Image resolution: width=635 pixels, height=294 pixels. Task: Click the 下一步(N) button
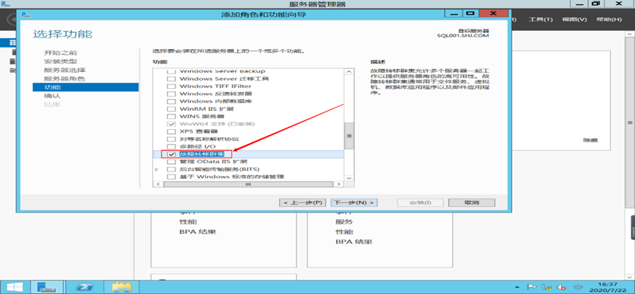pos(354,202)
